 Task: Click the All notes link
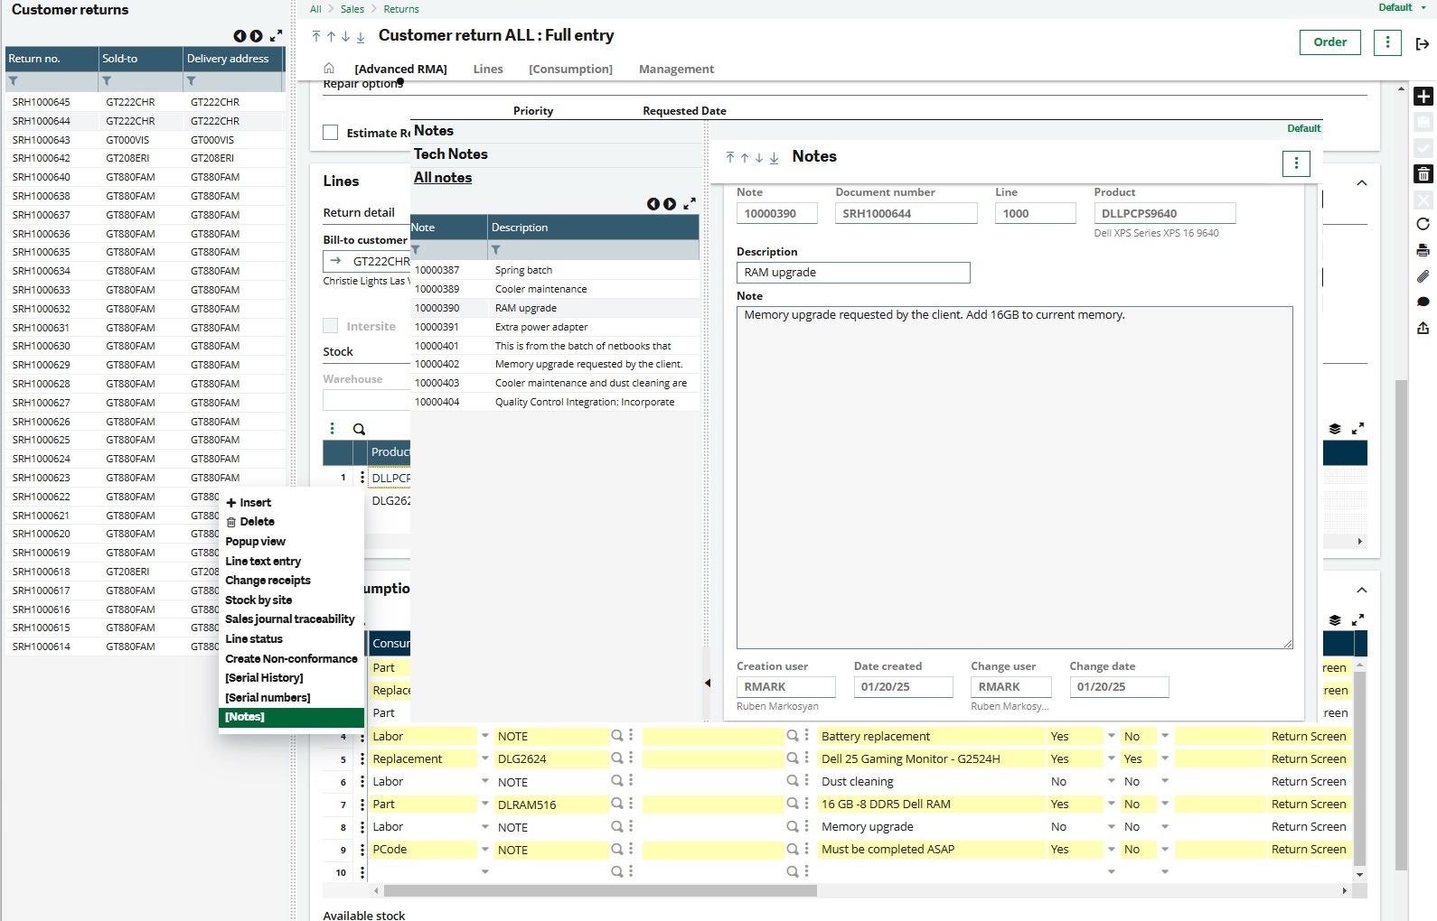pos(443,178)
